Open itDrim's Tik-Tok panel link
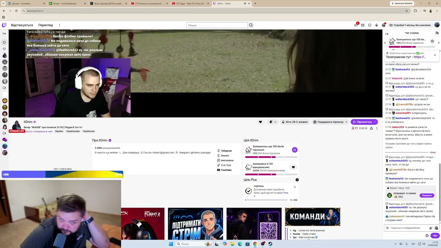The width and height of the screenshot is (441, 248). (224, 165)
